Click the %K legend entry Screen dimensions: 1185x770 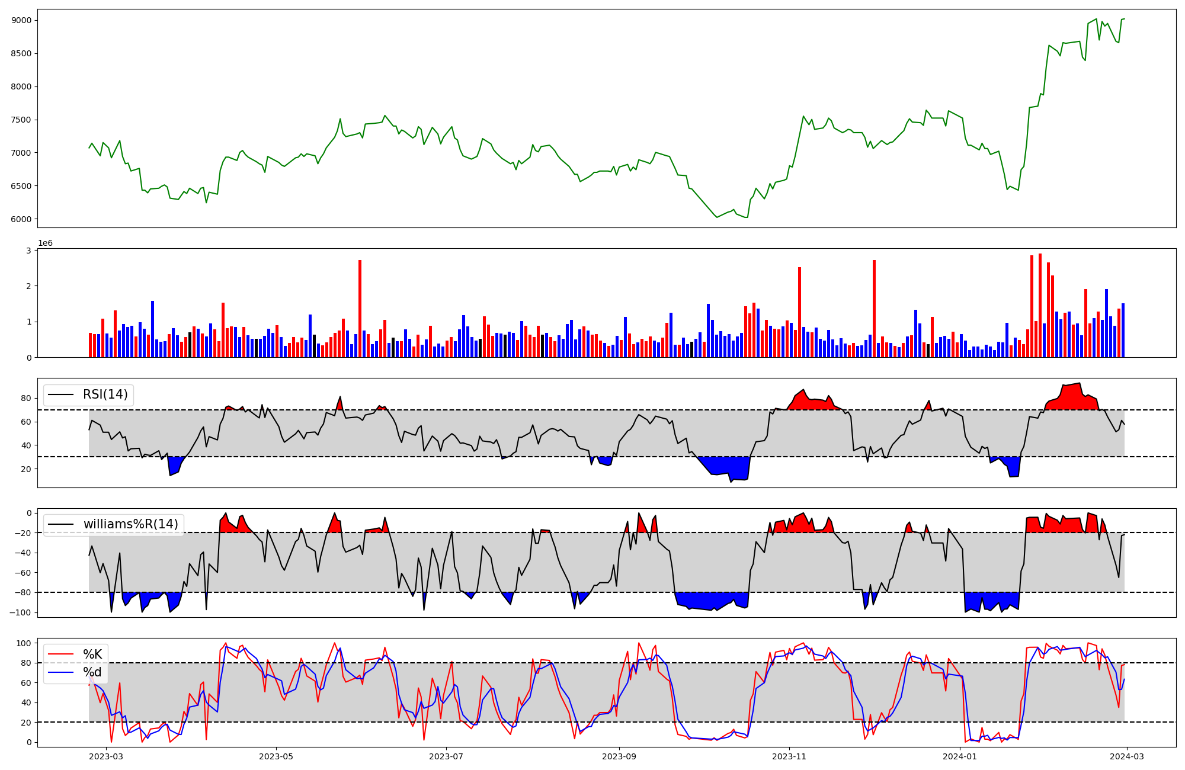pos(92,654)
